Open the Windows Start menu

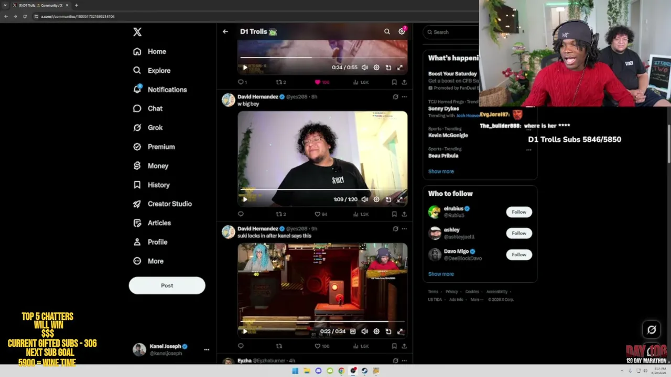click(295, 371)
